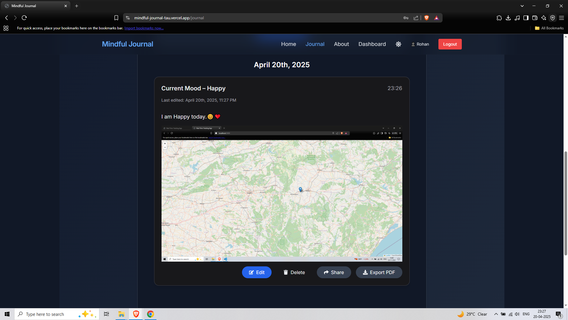568x320 pixels.
Task: Open the attached map screenshot image
Action: coord(282,194)
